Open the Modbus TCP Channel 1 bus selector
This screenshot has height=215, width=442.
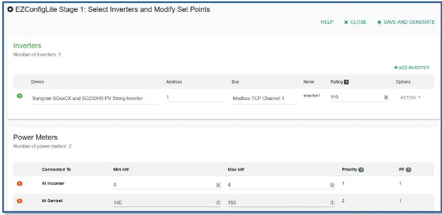pyautogui.click(x=264, y=98)
